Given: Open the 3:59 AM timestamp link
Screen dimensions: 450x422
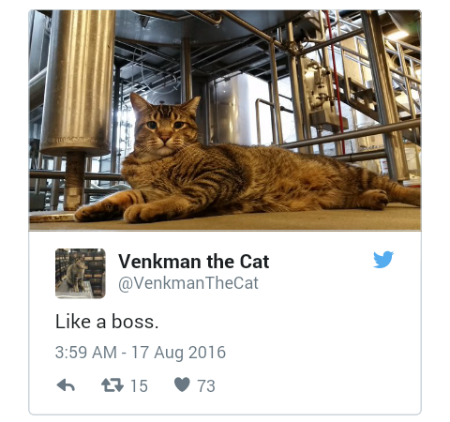Looking at the screenshot, I should [x=86, y=353].
